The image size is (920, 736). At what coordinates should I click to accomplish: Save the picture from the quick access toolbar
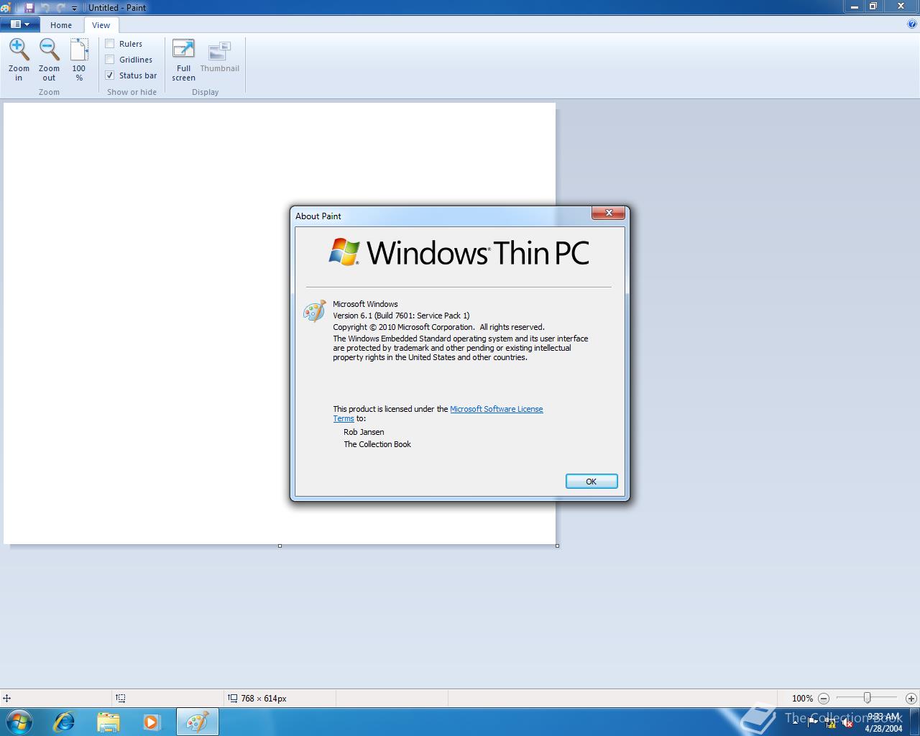[29, 7]
